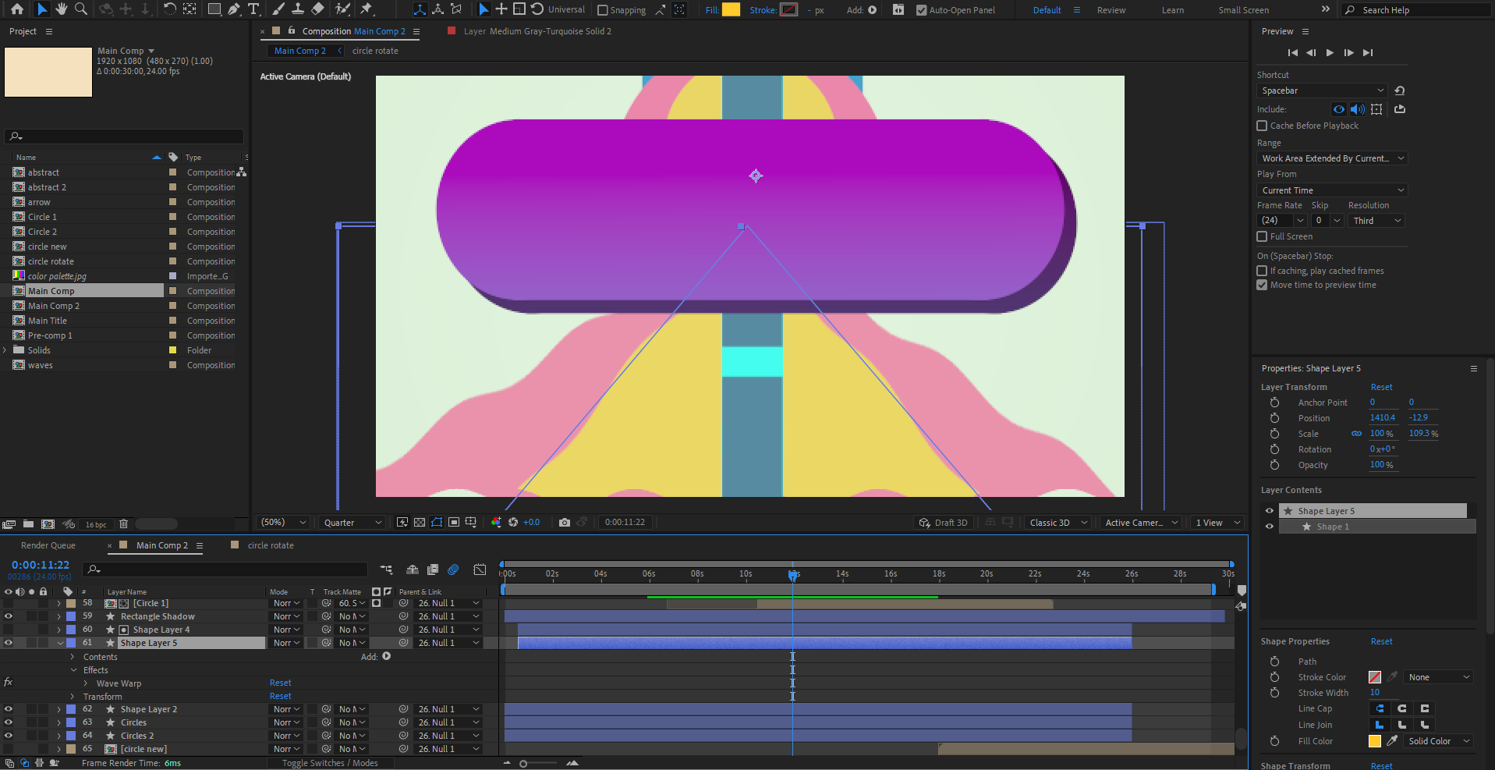The height and width of the screenshot is (770, 1495).
Task: Open the Graph Editor
Action: tap(480, 570)
